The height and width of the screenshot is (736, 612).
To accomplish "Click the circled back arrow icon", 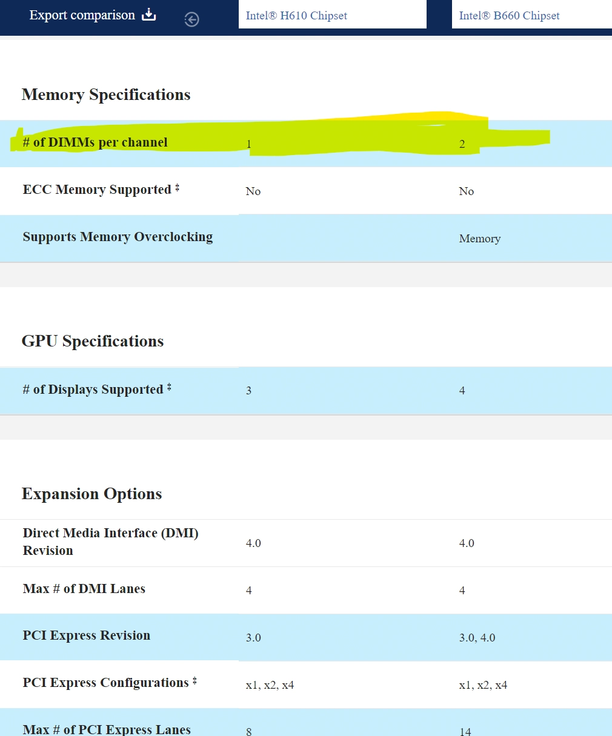I will point(191,20).
